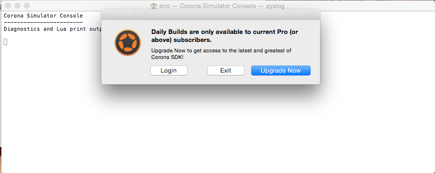The width and height of the screenshot is (435, 173).
Task: Close the console window with the leftmost gray button
Action: (8, 6)
